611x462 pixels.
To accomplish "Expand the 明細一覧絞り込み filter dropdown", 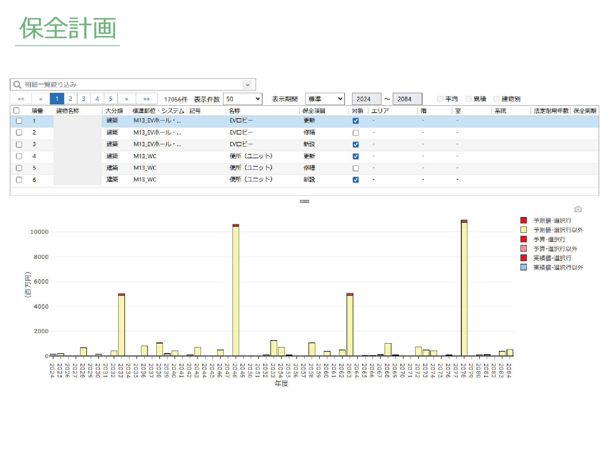I will 248,85.
